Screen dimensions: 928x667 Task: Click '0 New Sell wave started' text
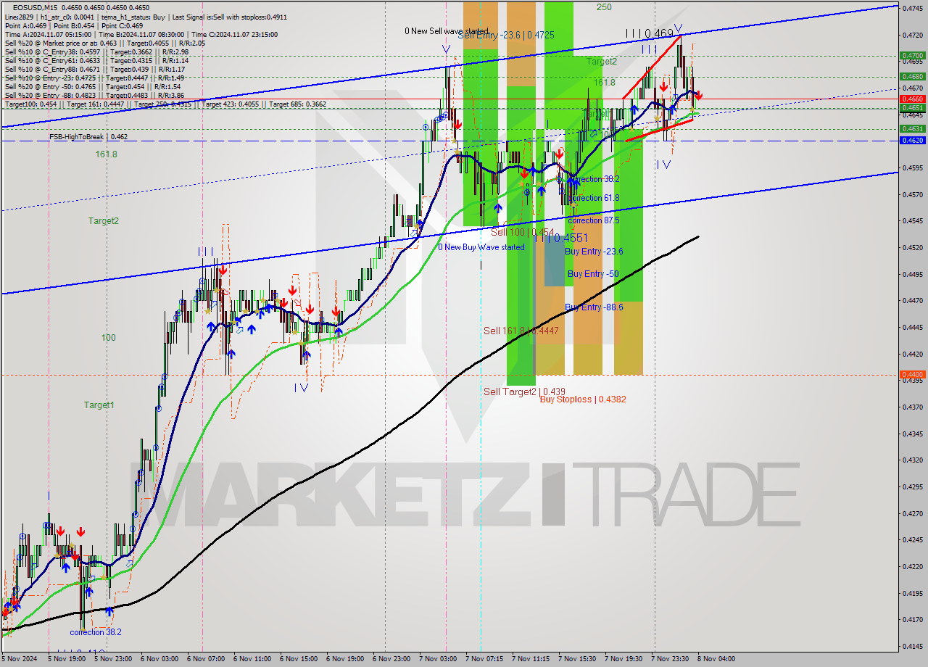[447, 31]
